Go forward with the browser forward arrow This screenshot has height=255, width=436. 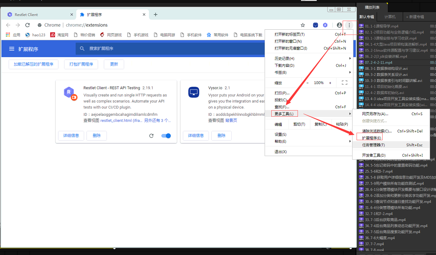point(18,25)
